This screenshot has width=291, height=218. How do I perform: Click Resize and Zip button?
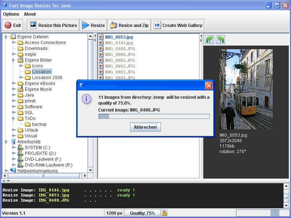(x=129, y=25)
